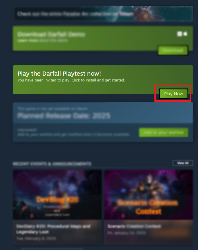
Task: Open the Paradox Arc collection banner
Action: (103, 14)
